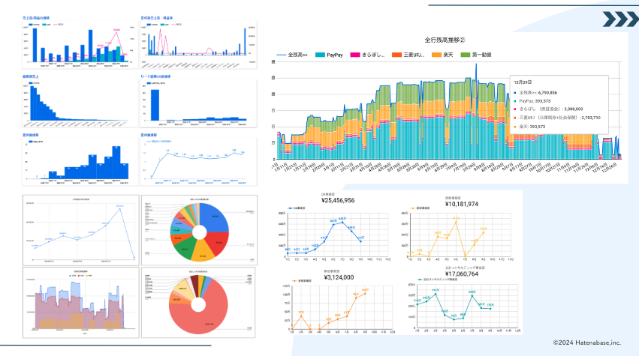This screenshot has width=639, height=356.
Task: Select the ¥10,181,974 total value
Action: tap(462, 204)
